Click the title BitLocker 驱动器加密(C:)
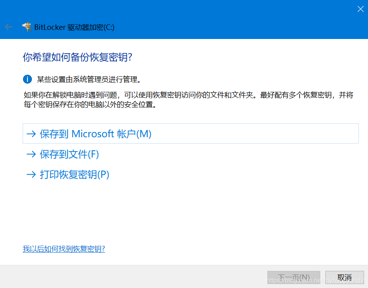368x288 pixels. tap(74, 27)
